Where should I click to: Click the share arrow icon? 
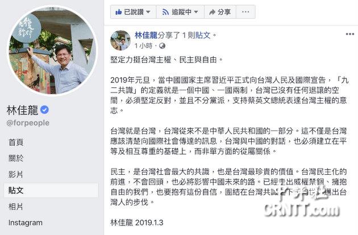pyautogui.click(x=212, y=12)
